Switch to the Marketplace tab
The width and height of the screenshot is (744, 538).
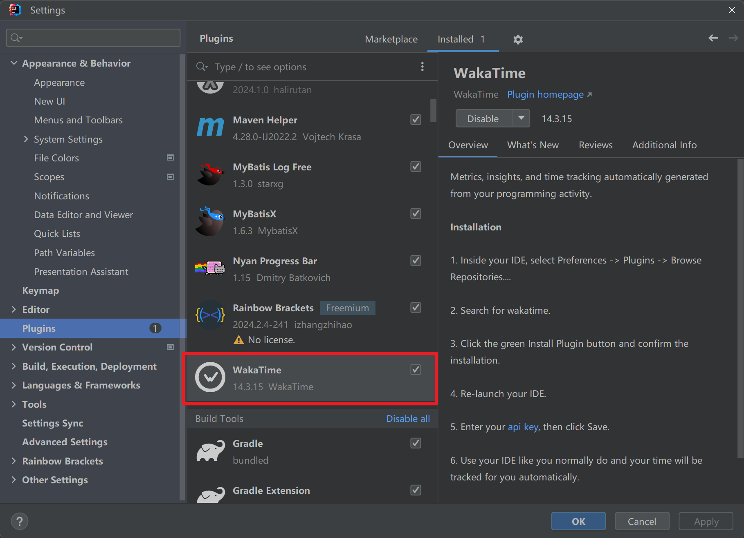point(391,39)
